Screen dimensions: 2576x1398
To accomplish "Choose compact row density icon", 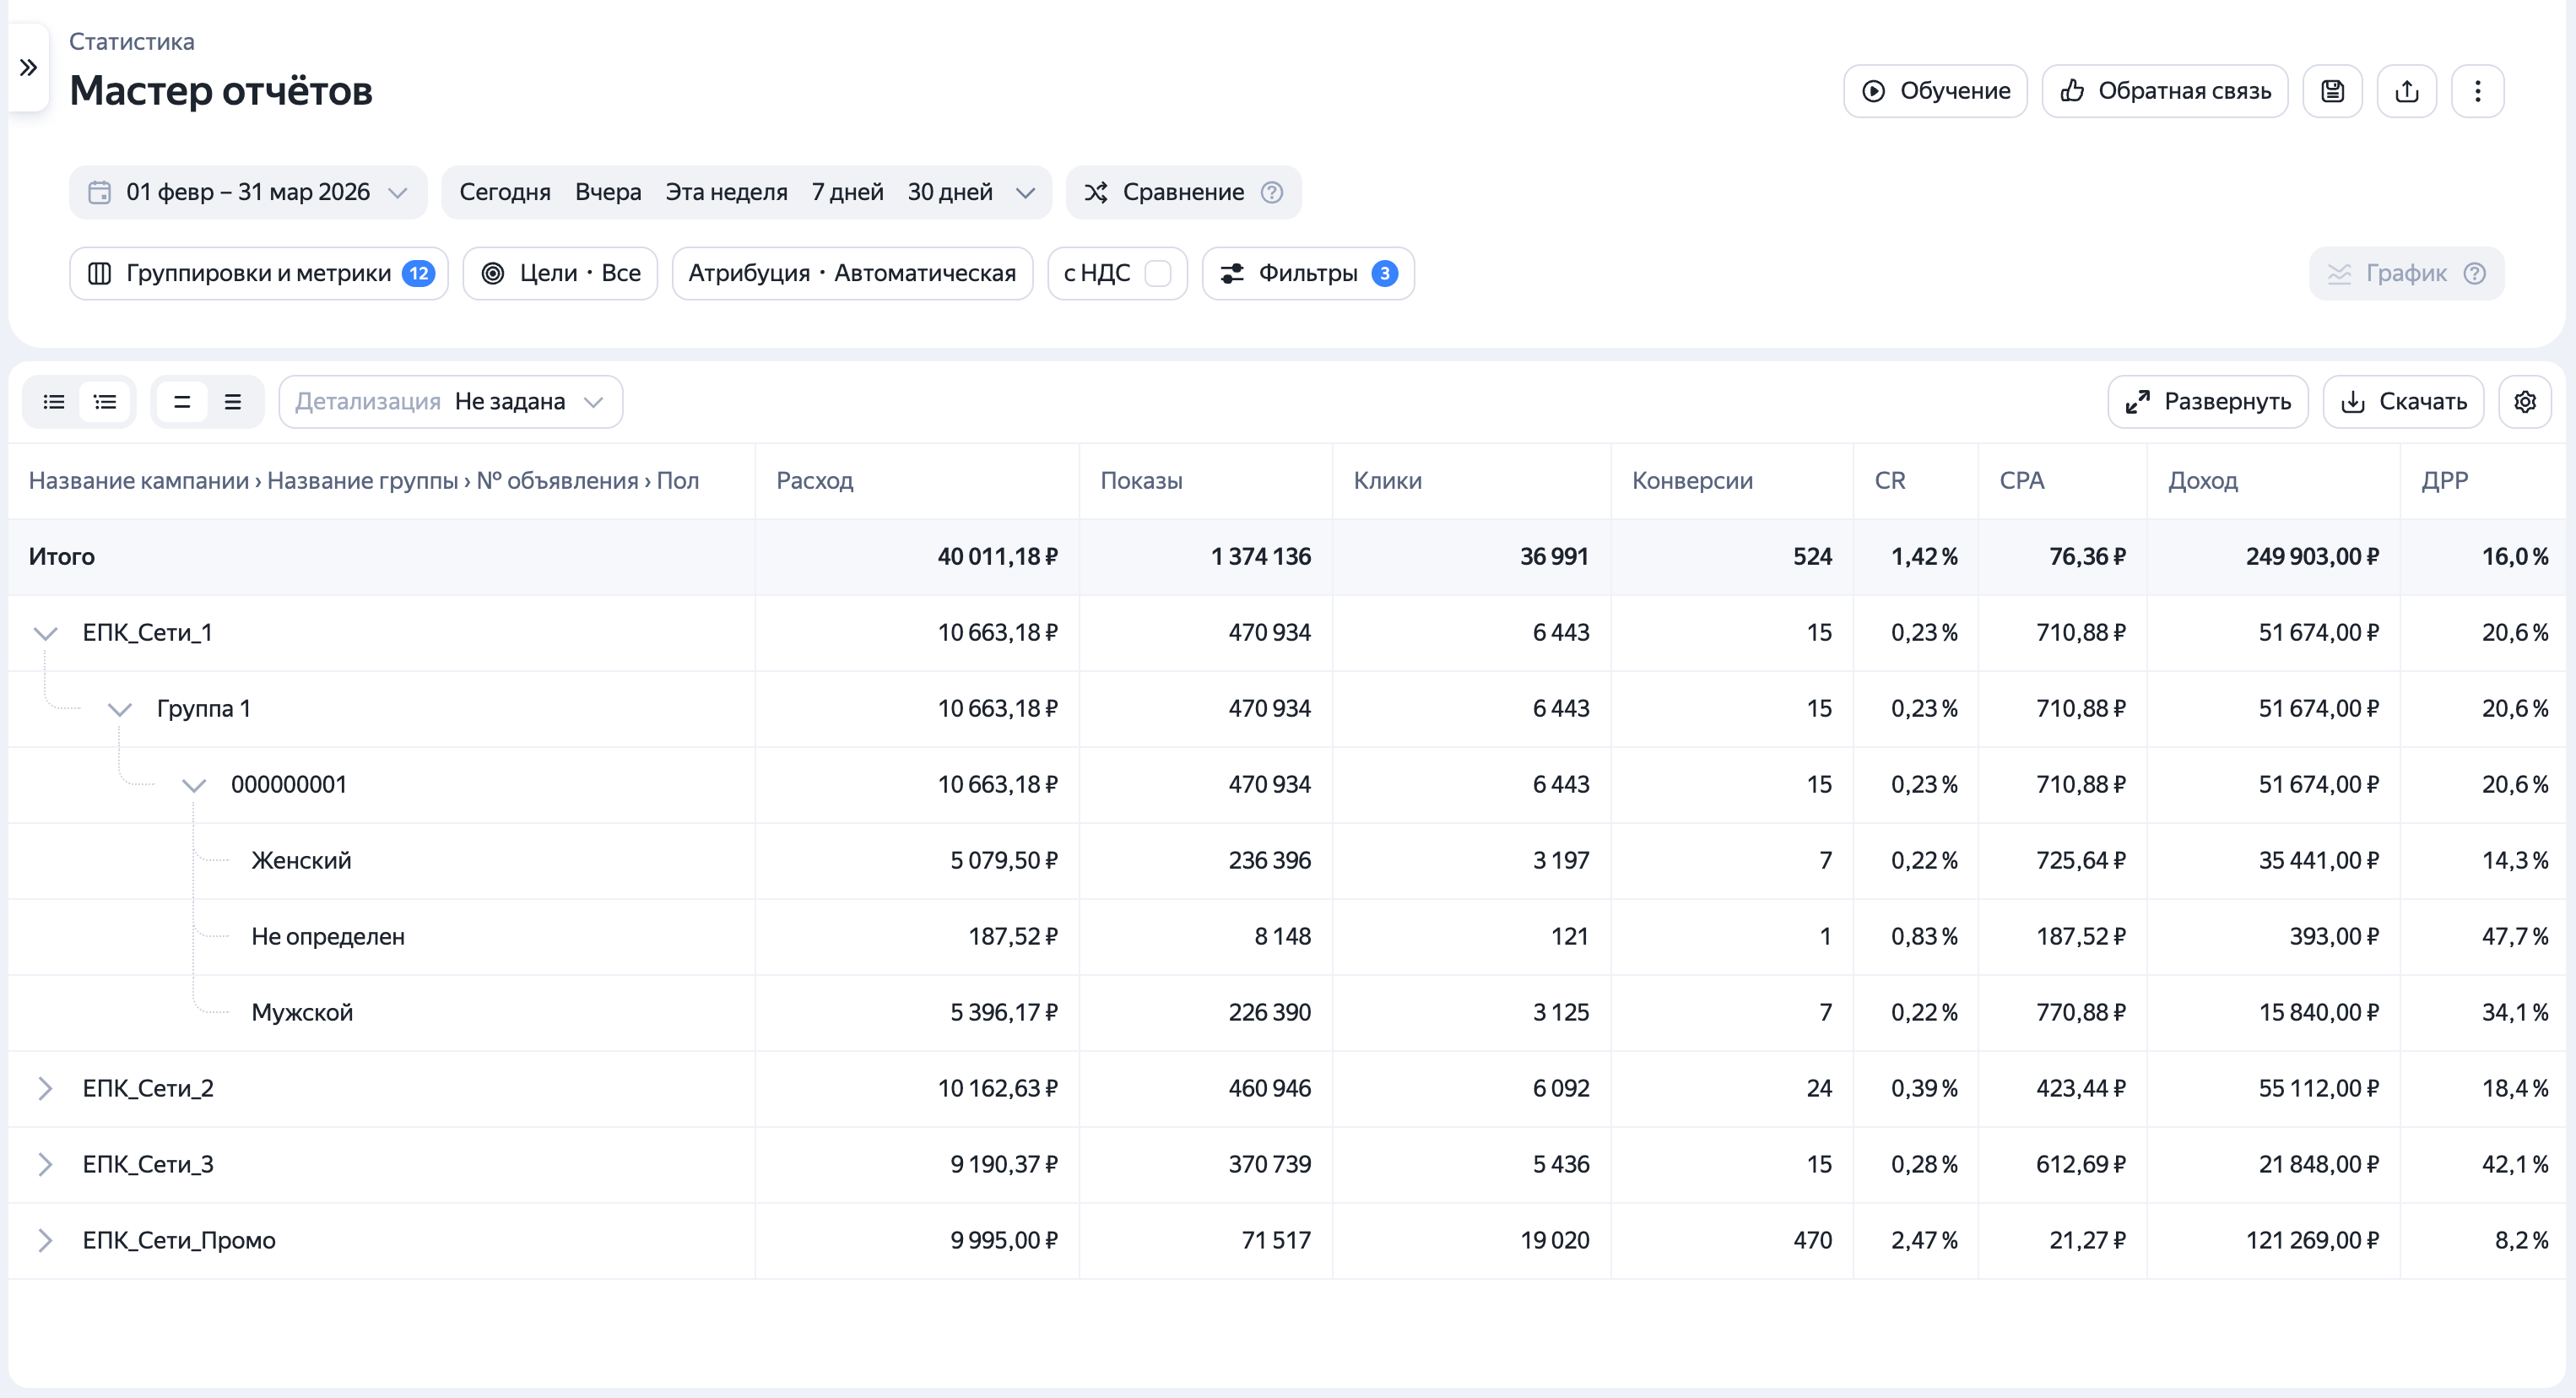I will [182, 402].
